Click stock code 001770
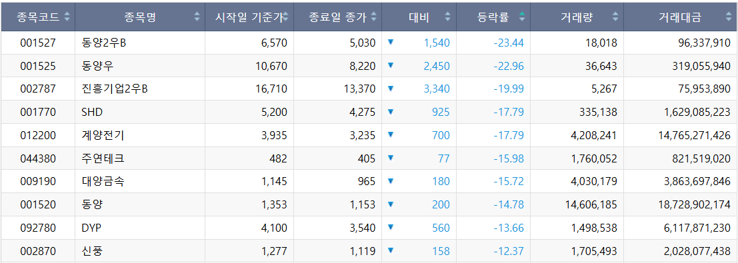The width and height of the screenshot is (738, 263). click(x=38, y=112)
